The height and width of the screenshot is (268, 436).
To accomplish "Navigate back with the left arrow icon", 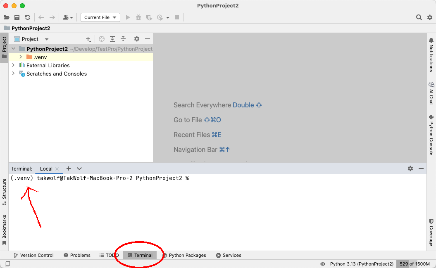I will point(41,17).
